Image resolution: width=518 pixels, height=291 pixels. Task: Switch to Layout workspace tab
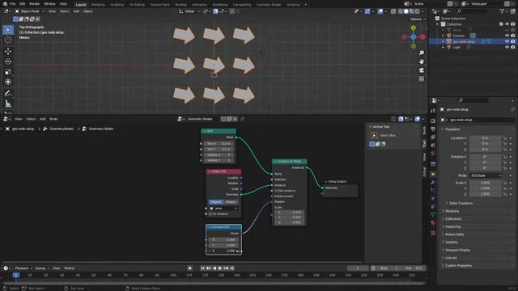pyautogui.click(x=81, y=5)
